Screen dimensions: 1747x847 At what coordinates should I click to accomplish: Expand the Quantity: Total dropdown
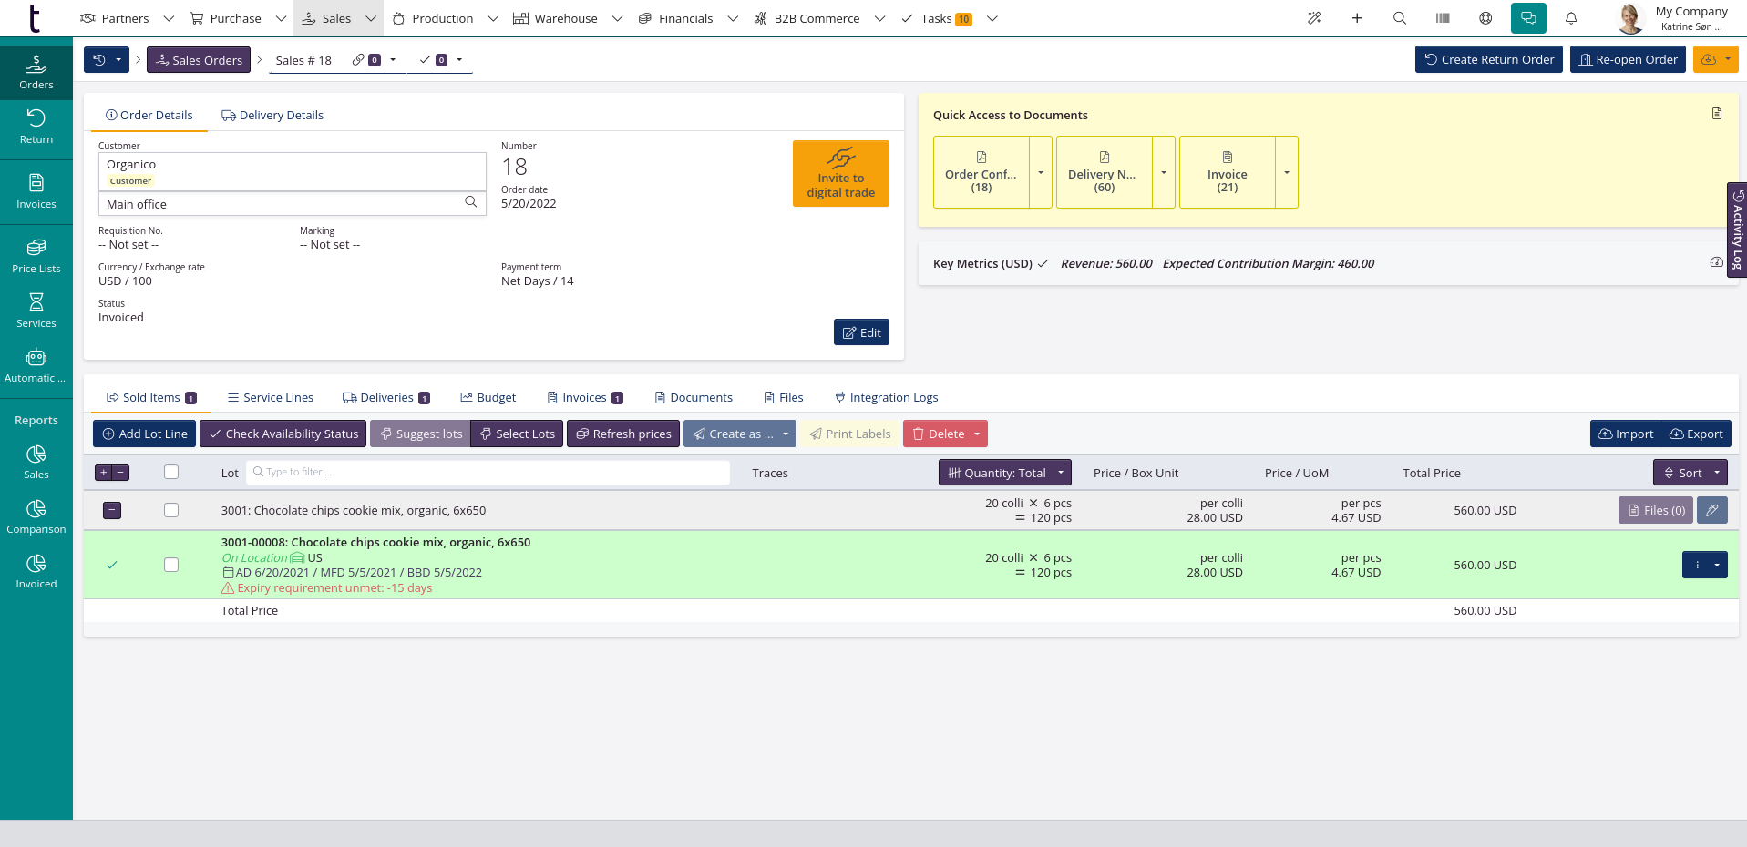[1004, 473]
